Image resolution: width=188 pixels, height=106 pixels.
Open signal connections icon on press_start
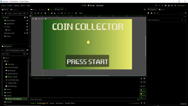(25, 33)
